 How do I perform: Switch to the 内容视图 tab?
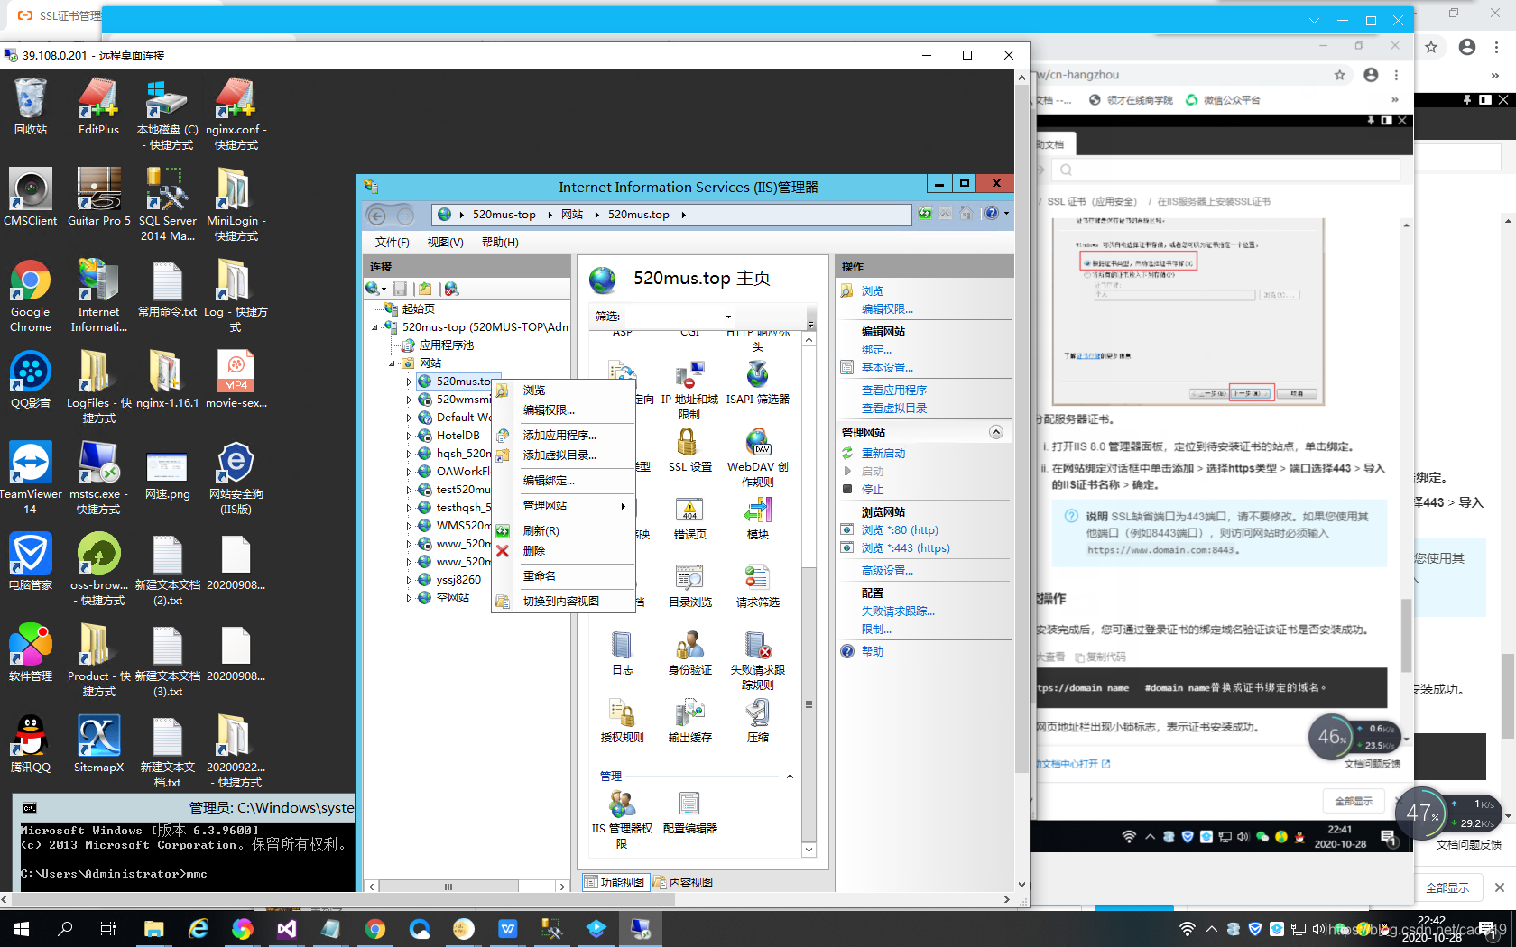[683, 882]
